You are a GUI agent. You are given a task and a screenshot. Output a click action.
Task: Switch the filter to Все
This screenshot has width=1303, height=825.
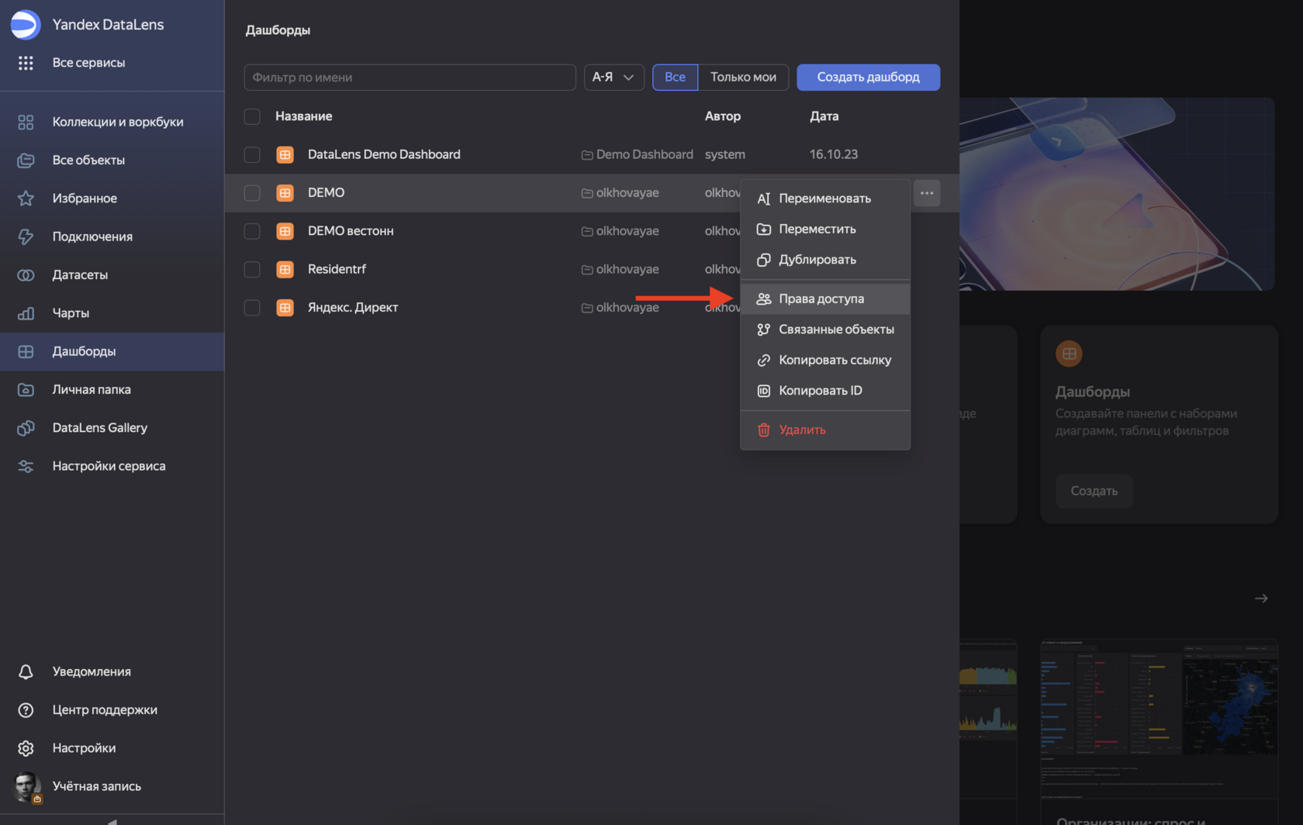click(675, 78)
